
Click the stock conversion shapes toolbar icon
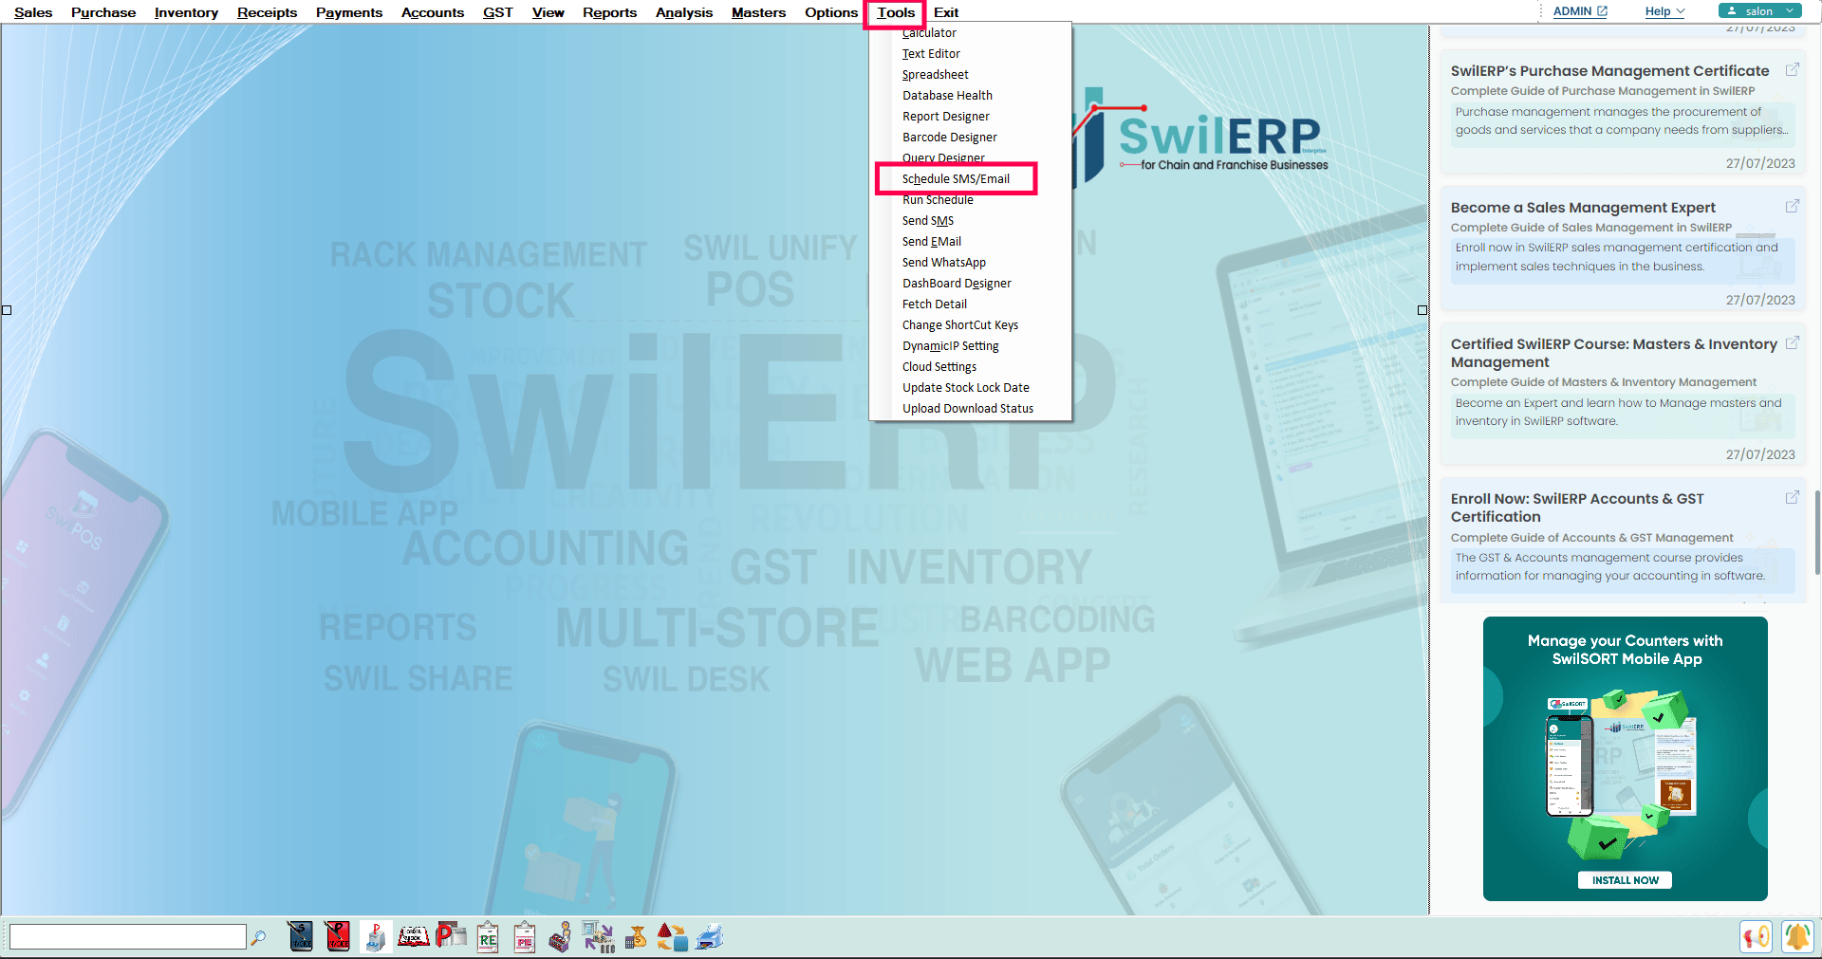[x=672, y=936]
